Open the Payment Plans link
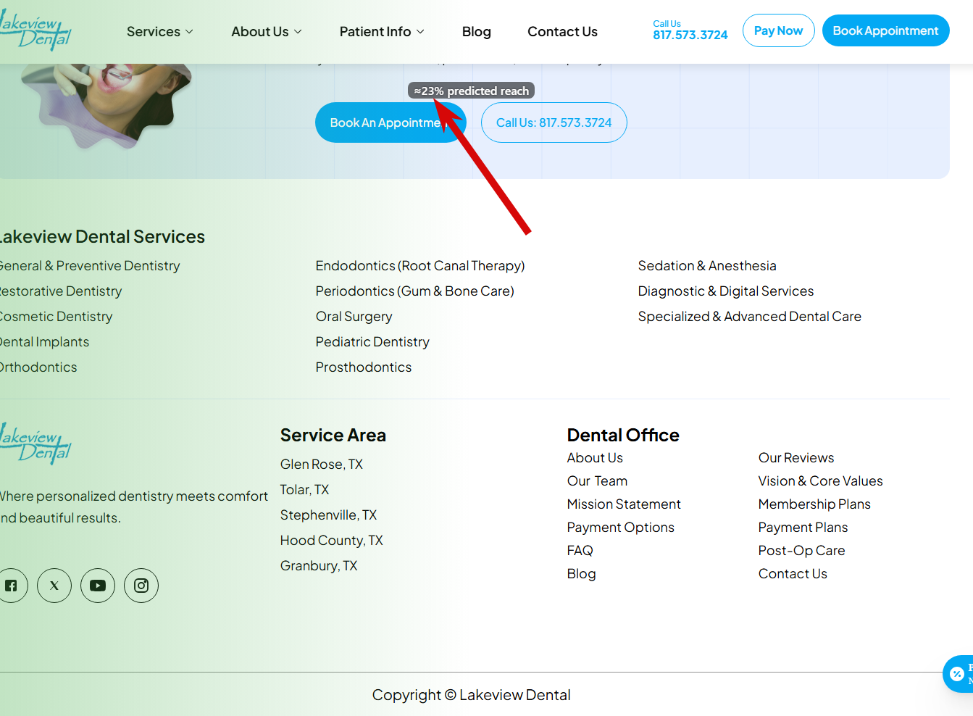Viewport: 973px width, 716px height. coord(803,528)
